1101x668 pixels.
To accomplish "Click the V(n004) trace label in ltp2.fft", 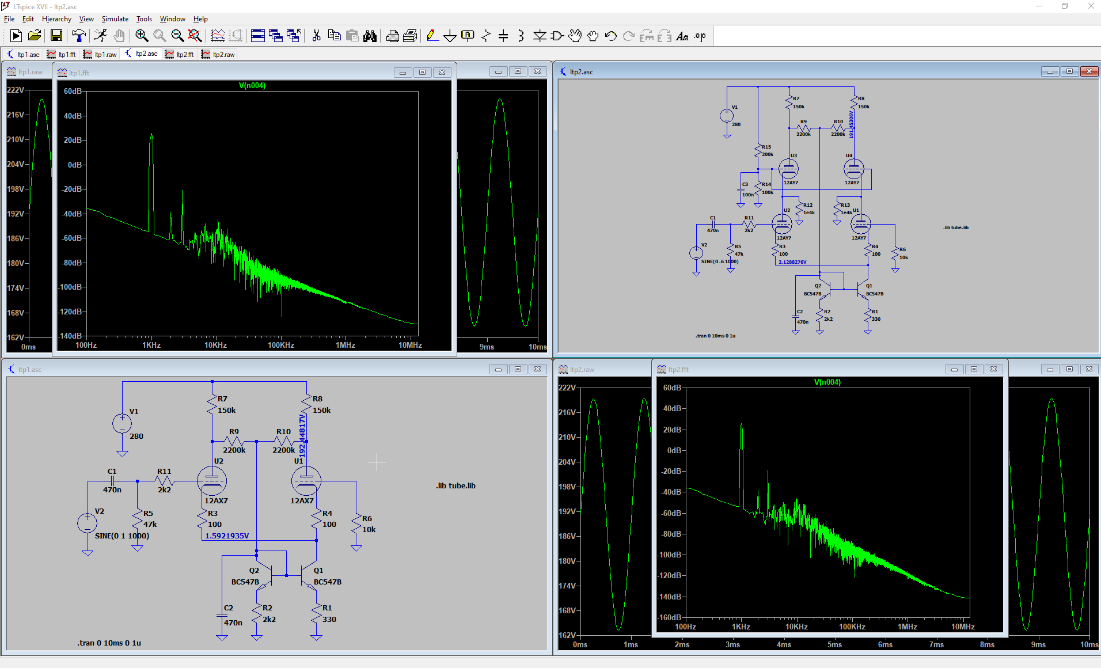I will (827, 382).
